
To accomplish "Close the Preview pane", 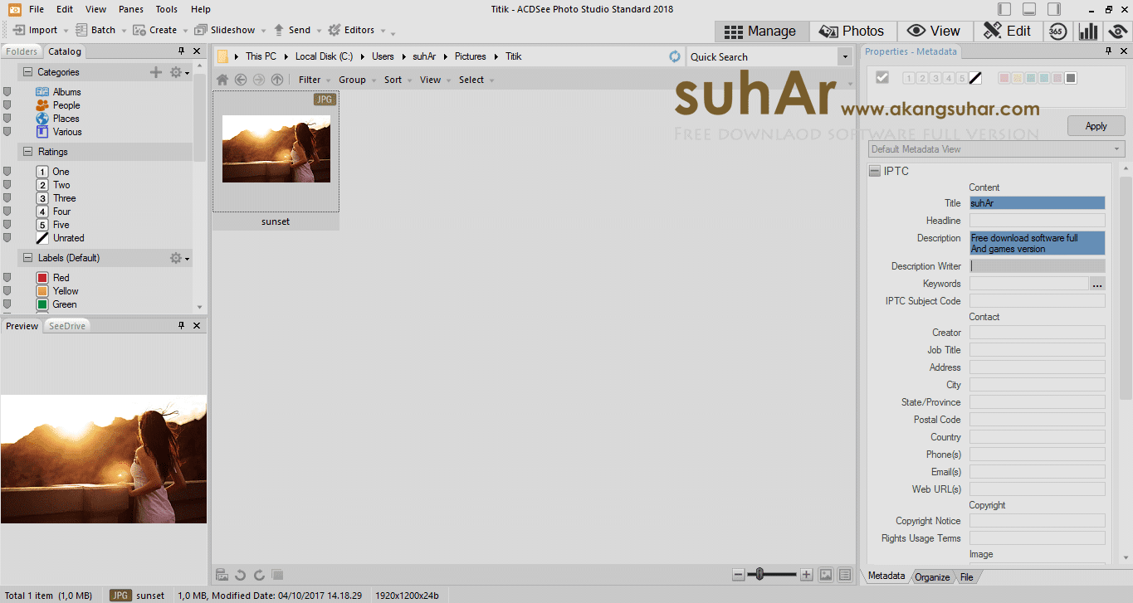I will [197, 326].
